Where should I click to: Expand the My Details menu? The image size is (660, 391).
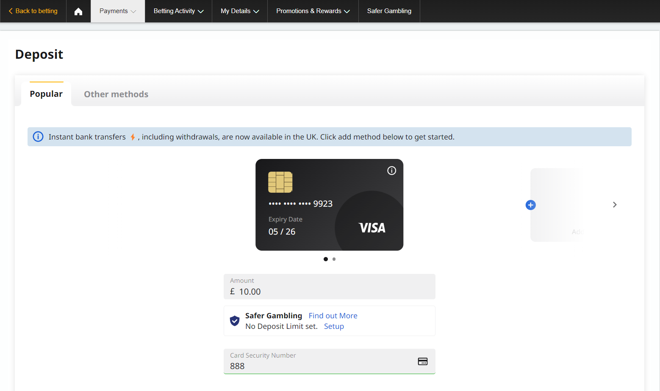click(240, 11)
